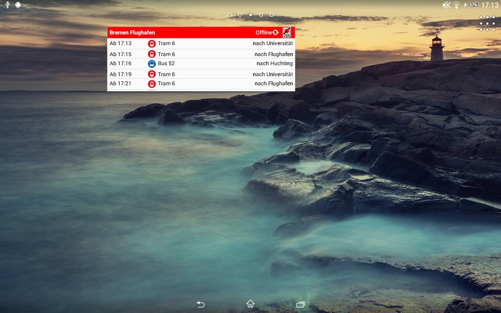Tap "Tram 6" label in the 17:21 row
Viewport: 501px width, 313px height.
(x=166, y=83)
